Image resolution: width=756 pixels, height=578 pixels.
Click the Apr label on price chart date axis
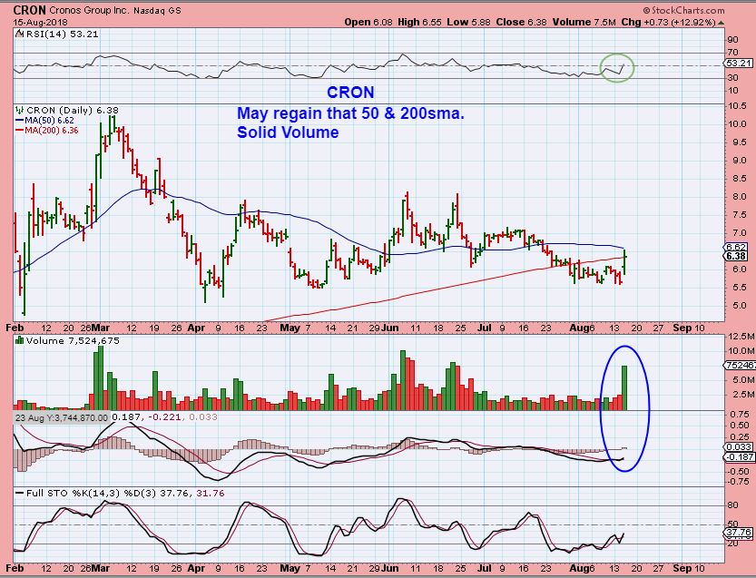(x=196, y=328)
